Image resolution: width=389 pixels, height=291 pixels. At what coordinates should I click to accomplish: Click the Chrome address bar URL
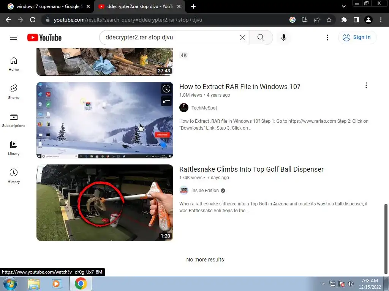[128, 20]
